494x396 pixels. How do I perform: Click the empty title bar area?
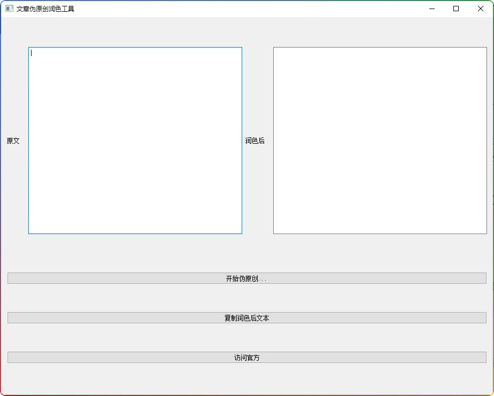(241, 9)
